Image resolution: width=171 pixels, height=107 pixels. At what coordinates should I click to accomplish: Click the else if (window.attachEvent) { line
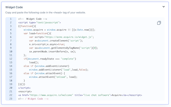point(44,73)
